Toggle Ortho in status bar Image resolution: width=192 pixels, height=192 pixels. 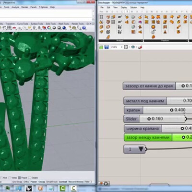(26, 182)
